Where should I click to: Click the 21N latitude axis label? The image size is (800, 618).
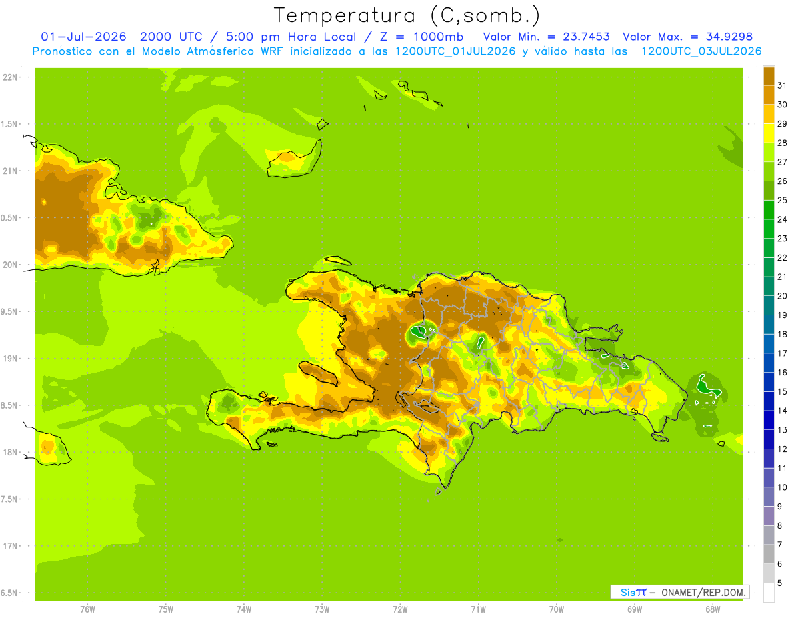tap(10, 171)
